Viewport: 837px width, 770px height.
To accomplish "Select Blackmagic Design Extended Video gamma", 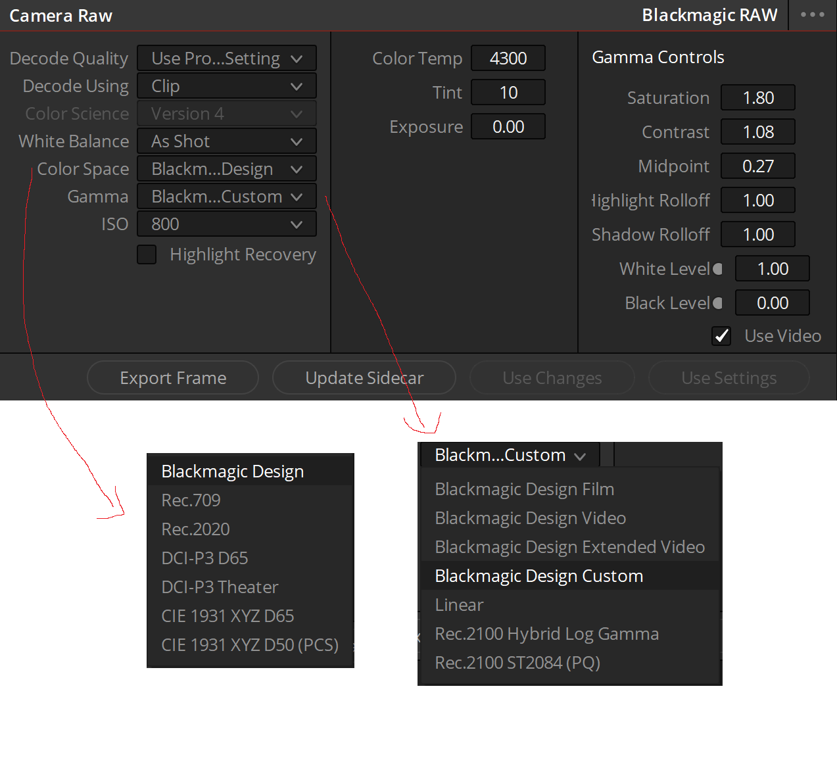I will (x=569, y=547).
